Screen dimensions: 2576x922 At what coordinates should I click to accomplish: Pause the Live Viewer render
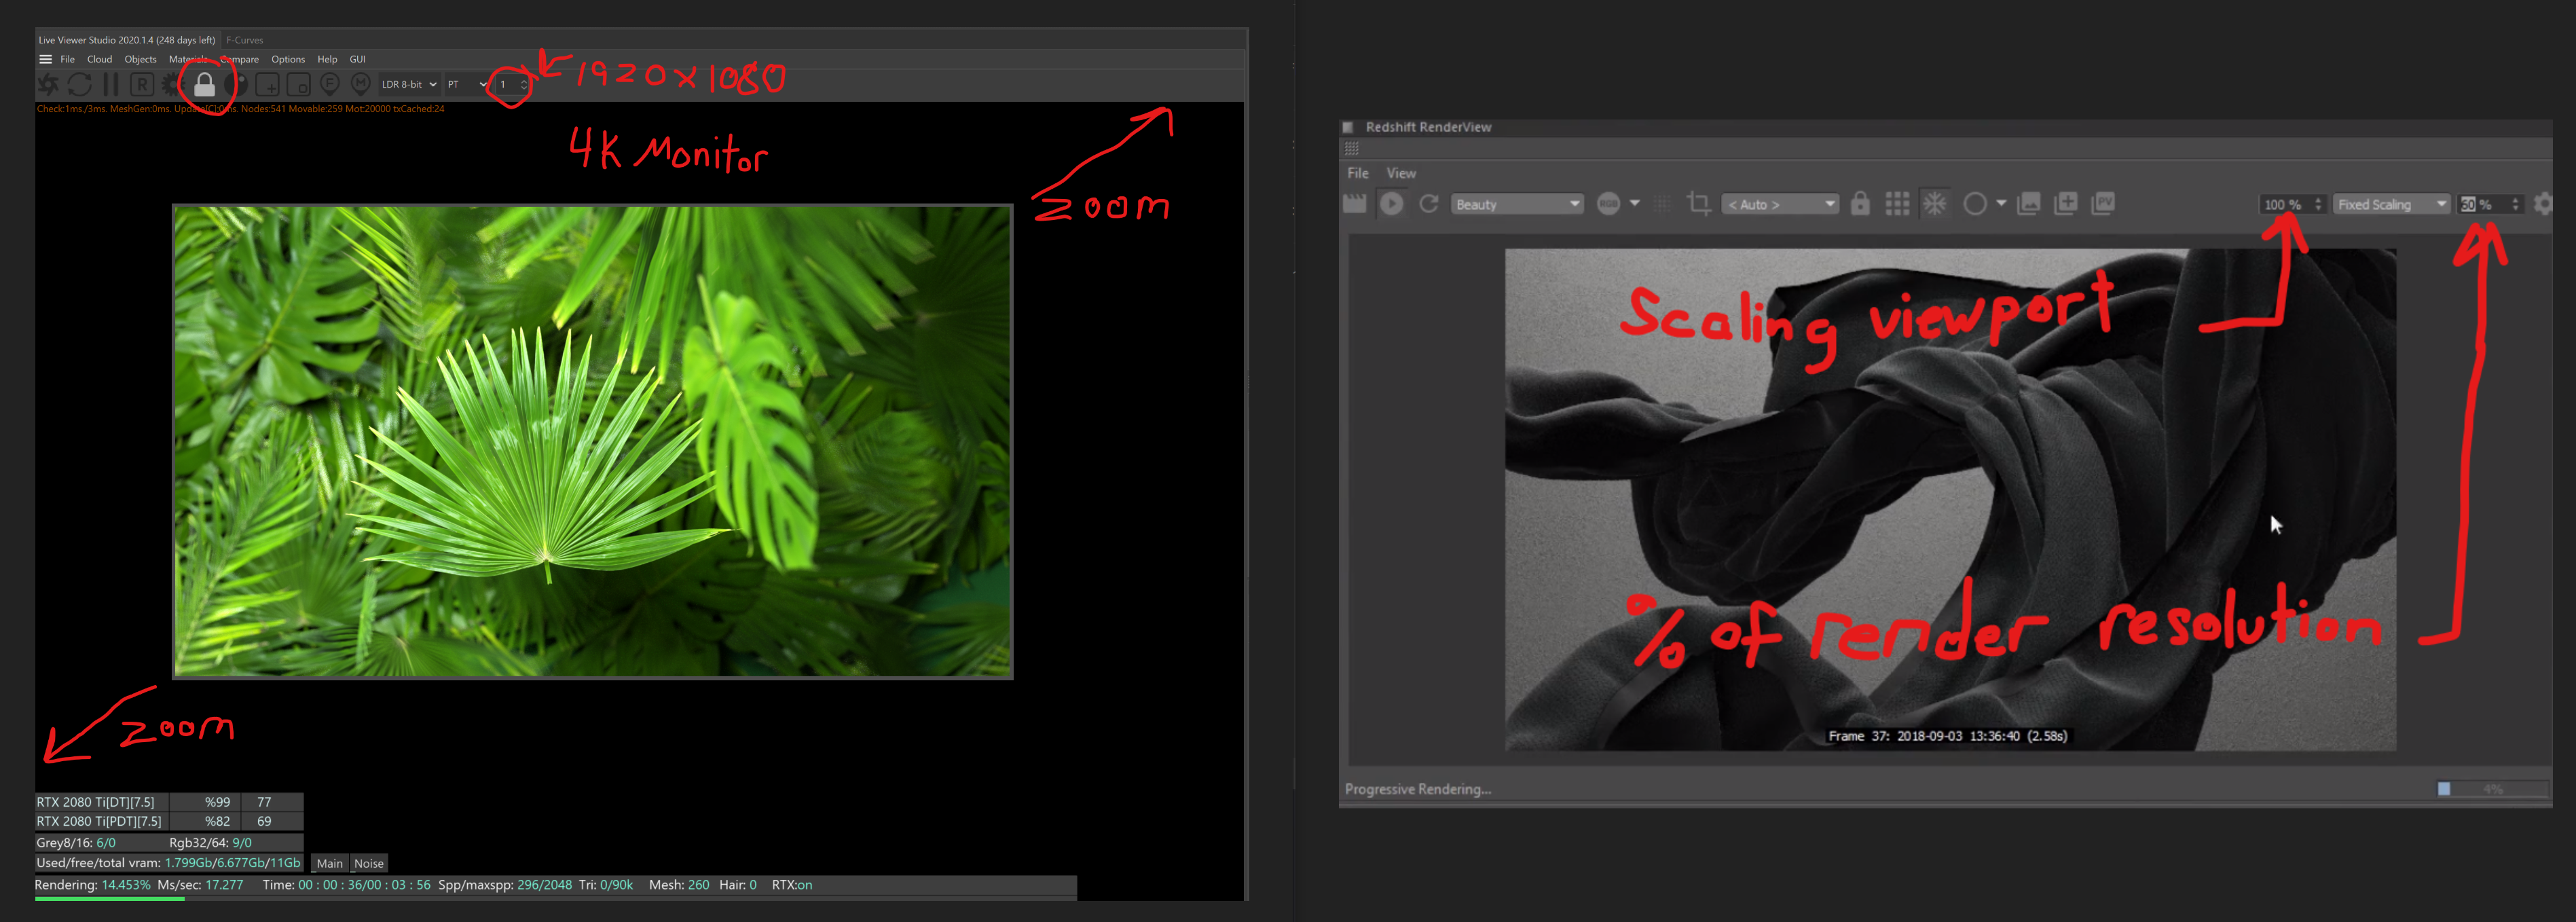click(x=111, y=85)
